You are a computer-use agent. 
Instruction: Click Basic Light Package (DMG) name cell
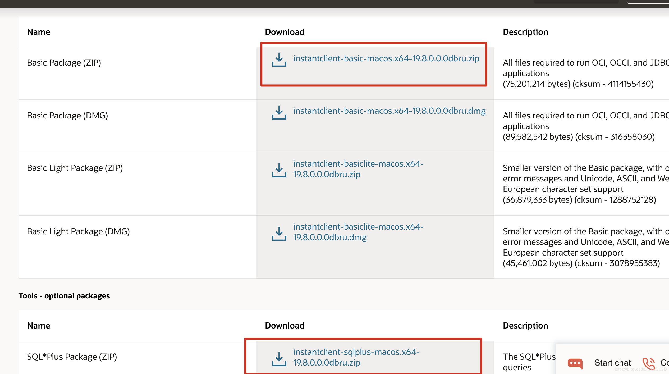pos(78,231)
